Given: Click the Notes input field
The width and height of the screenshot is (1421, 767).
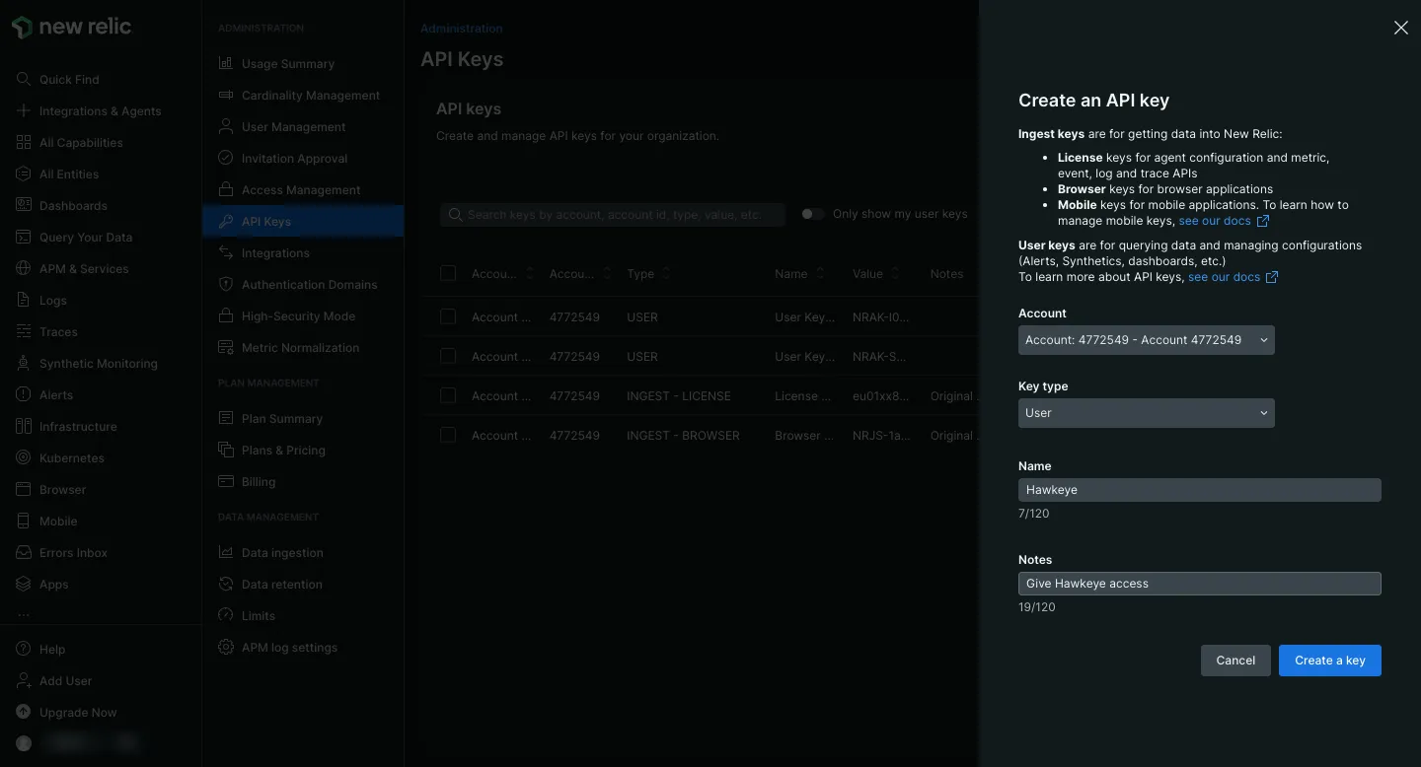Looking at the screenshot, I should 1200,584.
